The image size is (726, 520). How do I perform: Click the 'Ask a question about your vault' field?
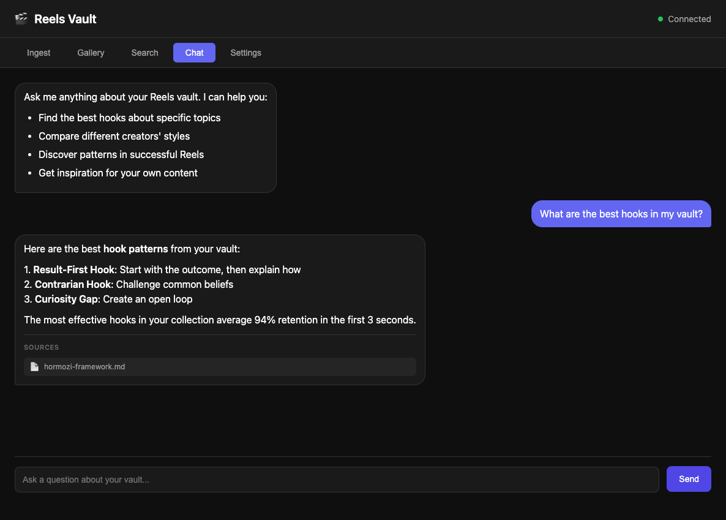(335, 480)
